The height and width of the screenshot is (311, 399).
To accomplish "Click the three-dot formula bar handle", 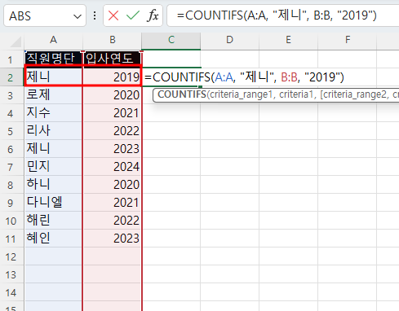I will pos(95,15).
